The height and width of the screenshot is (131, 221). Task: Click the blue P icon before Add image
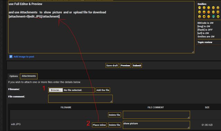pyautogui.click(x=11, y=57)
